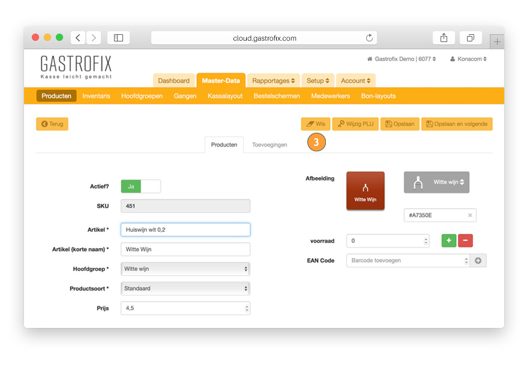Expand the Productsoort dropdown
Viewport: 527px width, 379px height.
pyautogui.click(x=185, y=289)
